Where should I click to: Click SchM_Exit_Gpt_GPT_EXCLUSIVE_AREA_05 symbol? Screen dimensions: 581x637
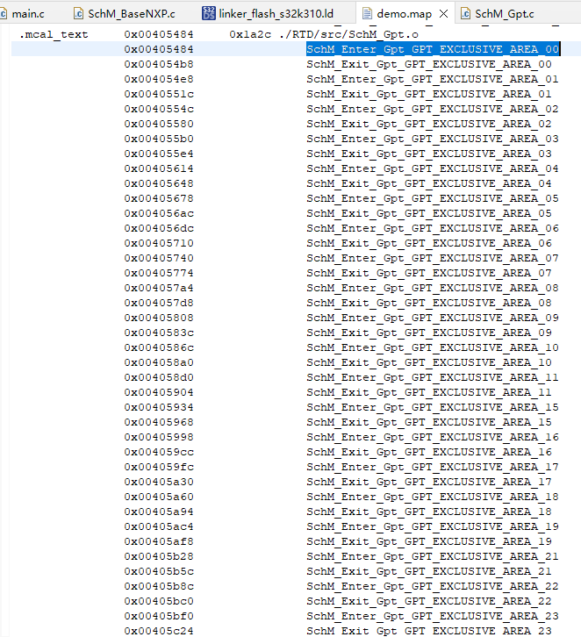(429, 213)
